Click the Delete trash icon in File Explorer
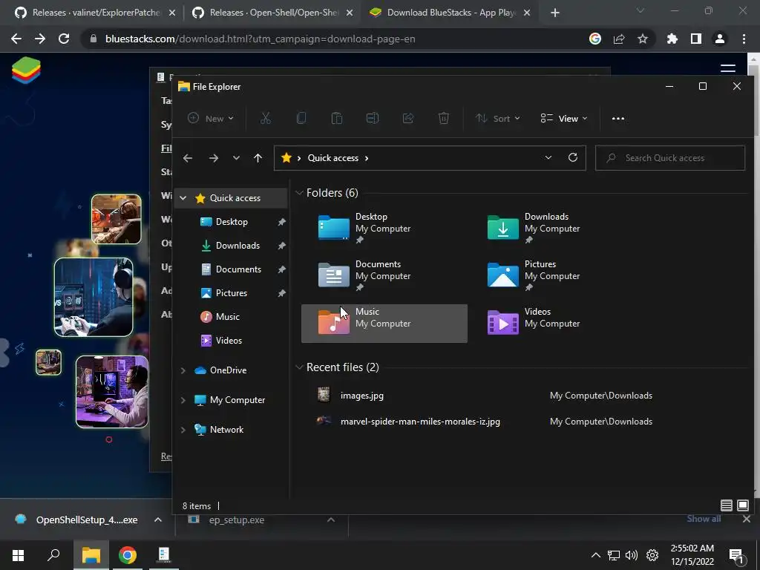The height and width of the screenshot is (570, 760). click(x=444, y=118)
